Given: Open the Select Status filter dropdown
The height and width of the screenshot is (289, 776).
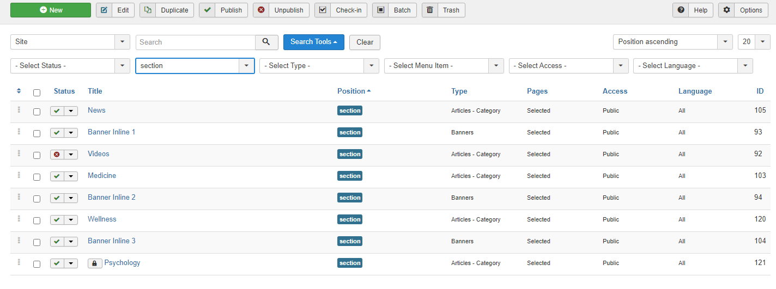Looking at the screenshot, I should coord(70,66).
